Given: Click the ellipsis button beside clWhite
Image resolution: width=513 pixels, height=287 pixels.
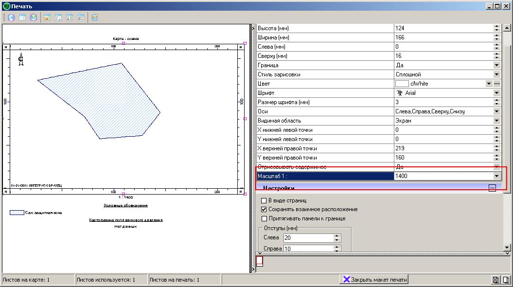Looking at the screenshot, I should pyautogui.click(x=497, y=84).
